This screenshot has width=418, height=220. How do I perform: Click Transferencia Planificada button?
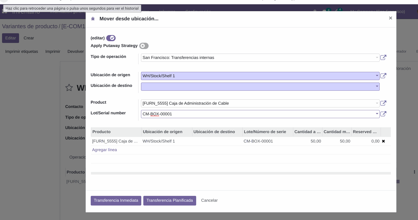(169, 200)
